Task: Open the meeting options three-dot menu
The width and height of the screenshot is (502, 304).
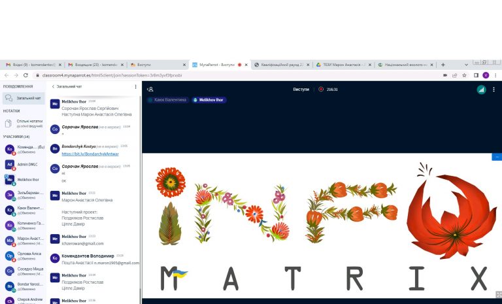Action: pyautogui.click(x=495, y=90)
